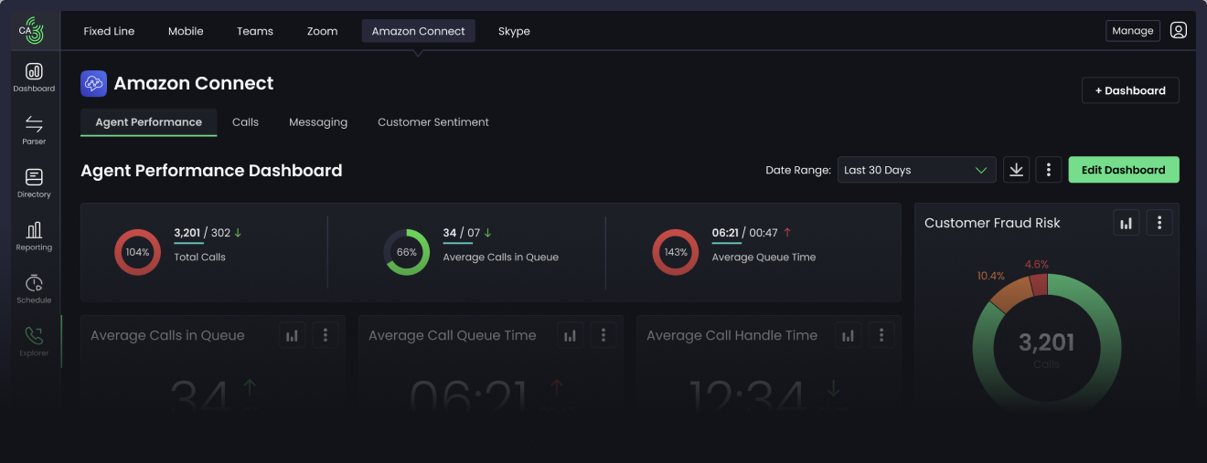Open the Last 30 Days date range dropdown
Image resolution: width=1207 pixels, height=463 pixels.
tap(917, 170)
